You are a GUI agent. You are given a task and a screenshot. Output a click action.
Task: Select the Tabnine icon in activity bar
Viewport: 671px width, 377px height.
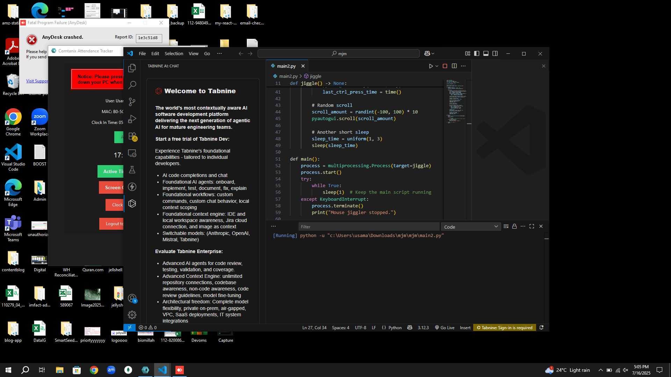tap(132, 204)
